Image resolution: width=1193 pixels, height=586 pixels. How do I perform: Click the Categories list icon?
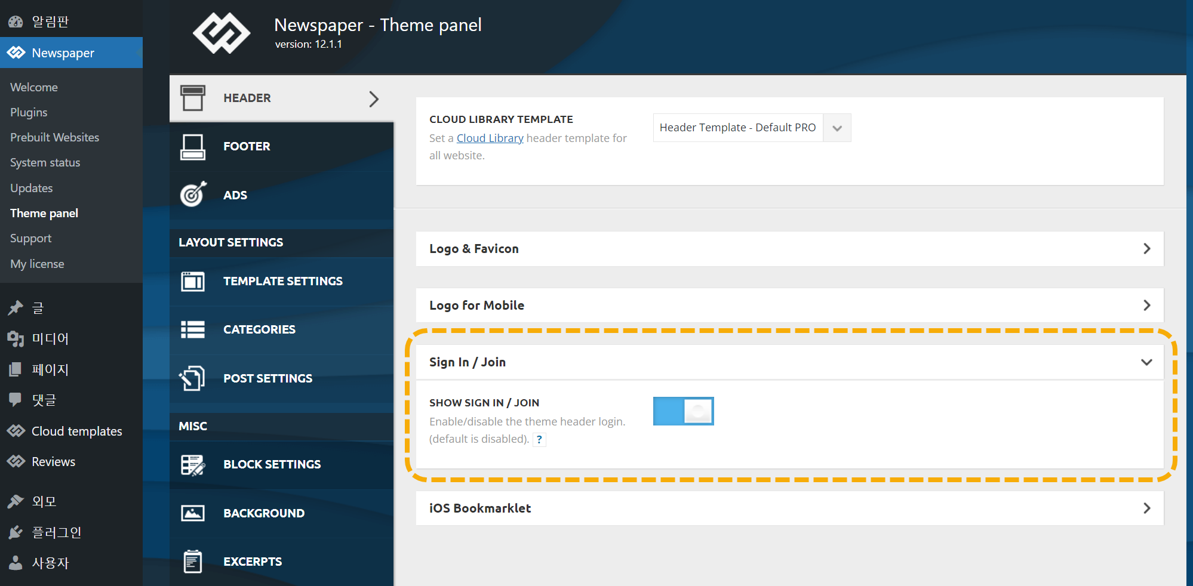tap(193, 329)
